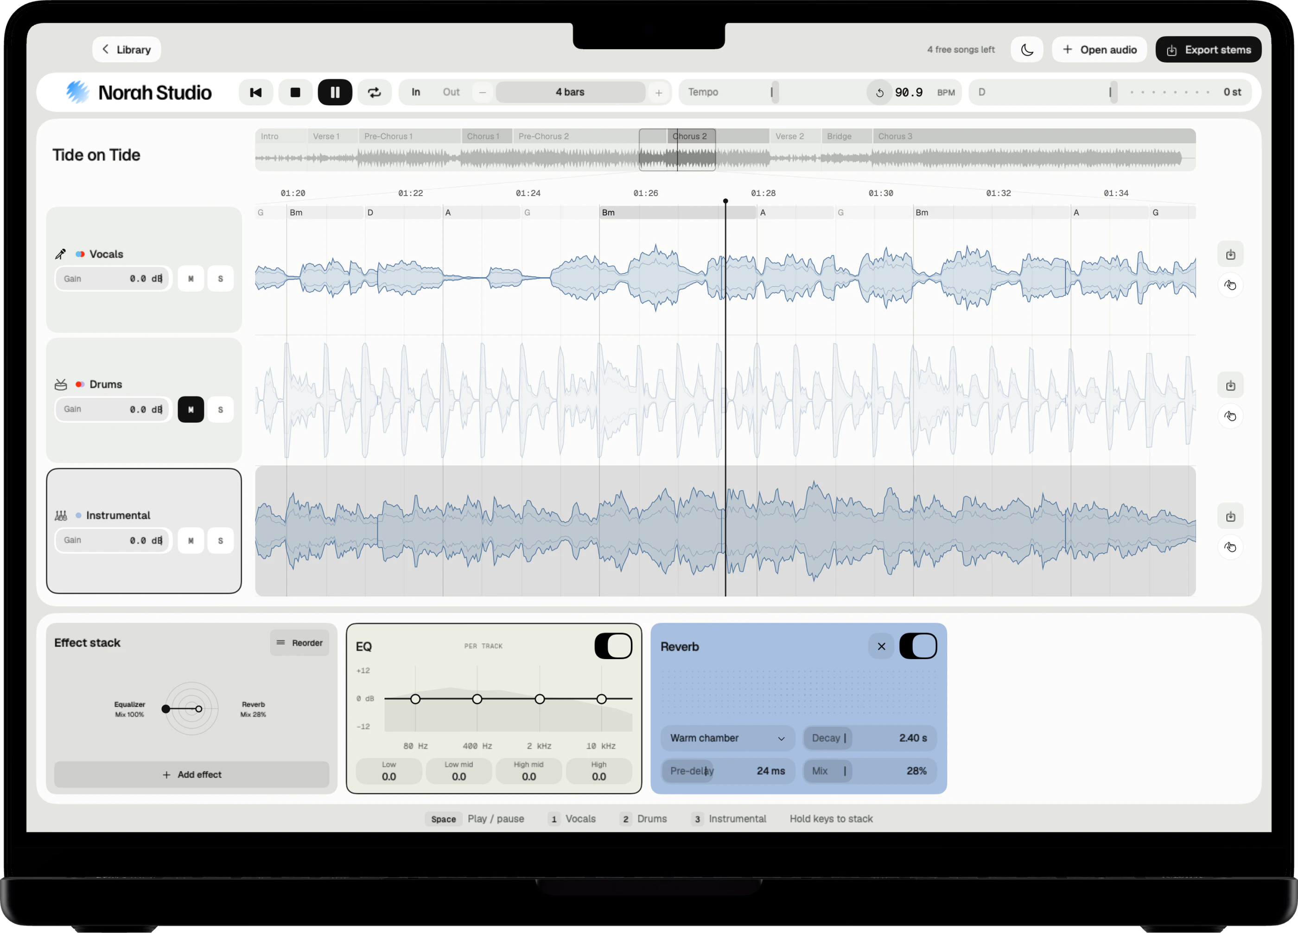Click the Reorder button
The width and height of the screenshot is (1298, 933).
(x=299, y=643)
